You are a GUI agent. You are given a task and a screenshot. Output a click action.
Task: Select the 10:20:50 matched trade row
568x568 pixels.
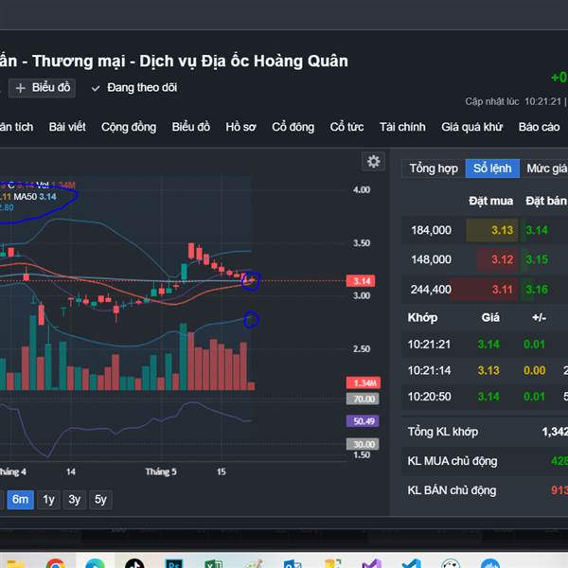(x=485, y=397)
